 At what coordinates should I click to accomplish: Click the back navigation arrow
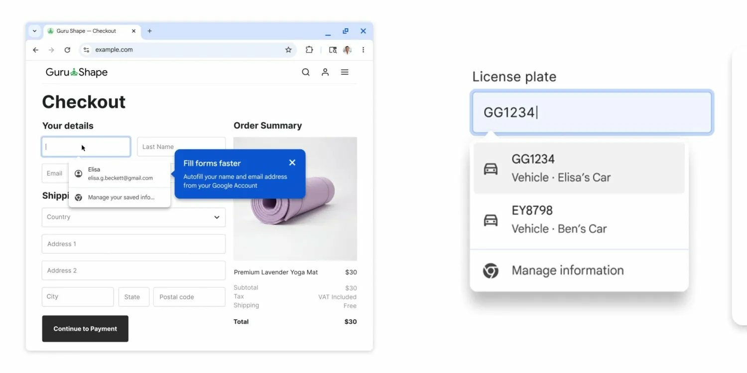(35, 50)
